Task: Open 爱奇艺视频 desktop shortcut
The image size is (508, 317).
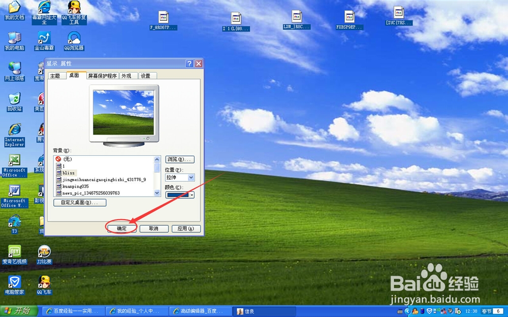Action: [14, 254]
